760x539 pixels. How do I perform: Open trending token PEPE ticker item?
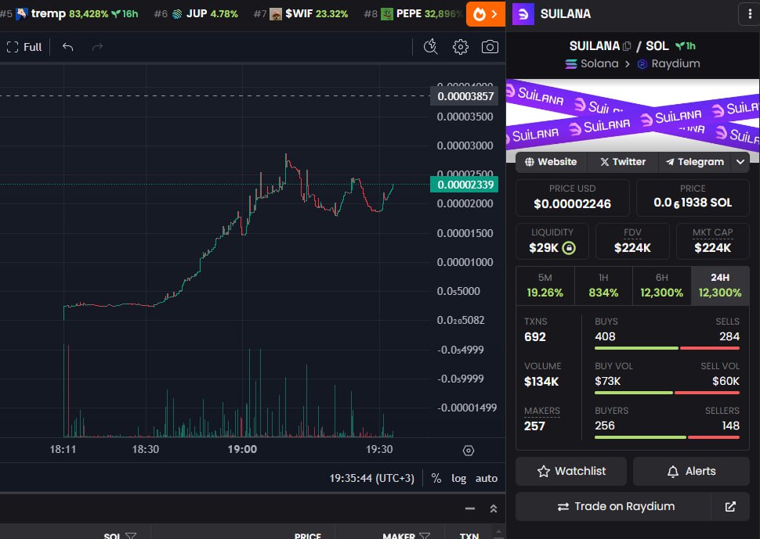coord(414,13)
